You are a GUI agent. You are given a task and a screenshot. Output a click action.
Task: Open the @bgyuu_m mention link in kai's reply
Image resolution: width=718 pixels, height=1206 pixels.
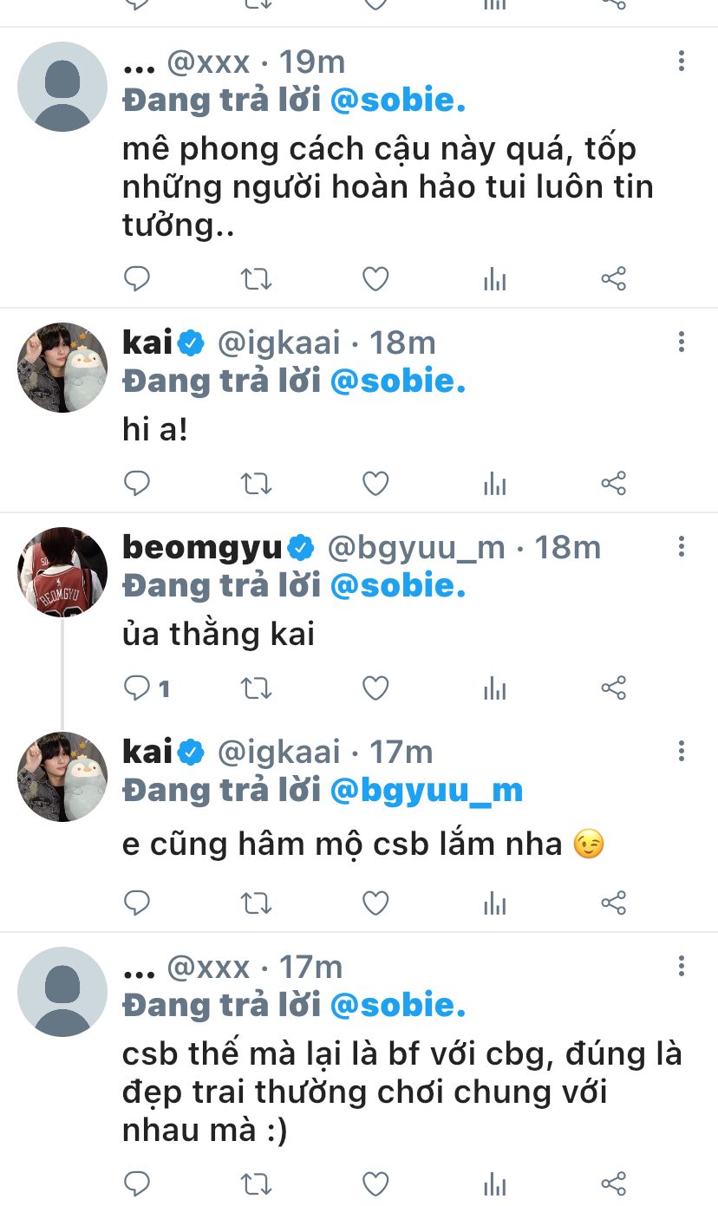[428, 790]
